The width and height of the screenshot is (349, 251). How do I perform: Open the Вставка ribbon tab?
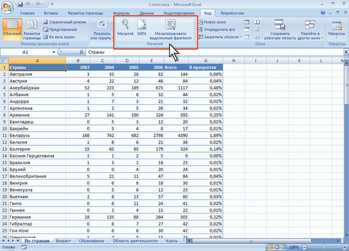point(51,13)
